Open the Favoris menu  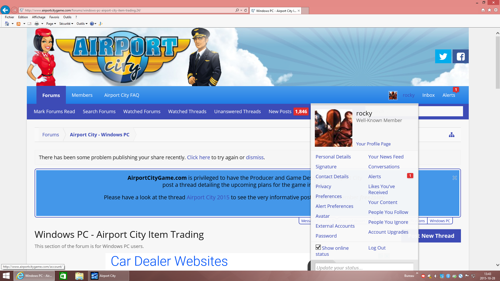[54, 17]
